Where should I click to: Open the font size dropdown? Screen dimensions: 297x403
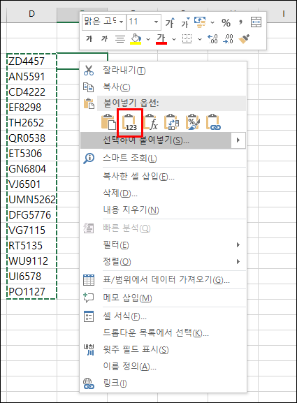coord(156,22)
